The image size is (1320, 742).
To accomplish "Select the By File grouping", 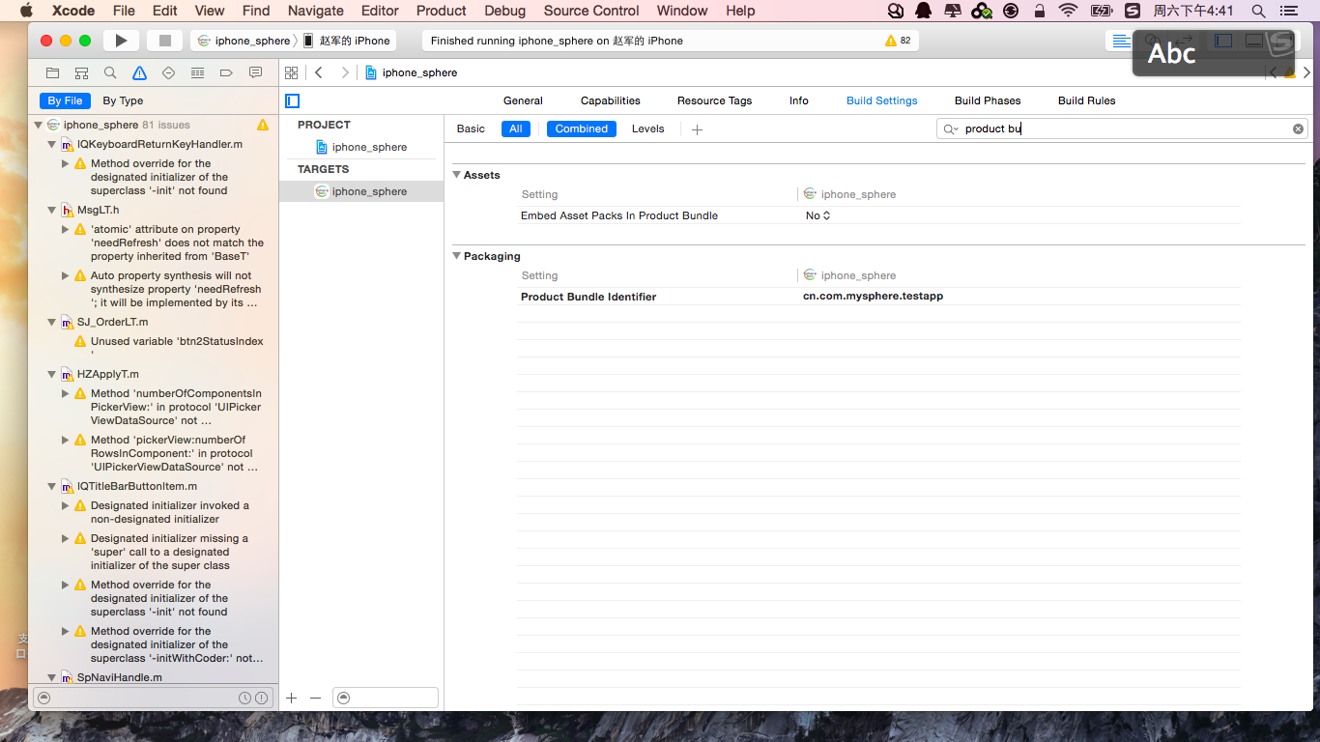I will pyautogui.click(x=66, y=100).
